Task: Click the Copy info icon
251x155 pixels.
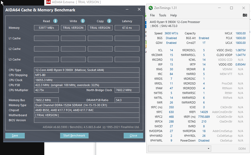Action: [109, 21]
